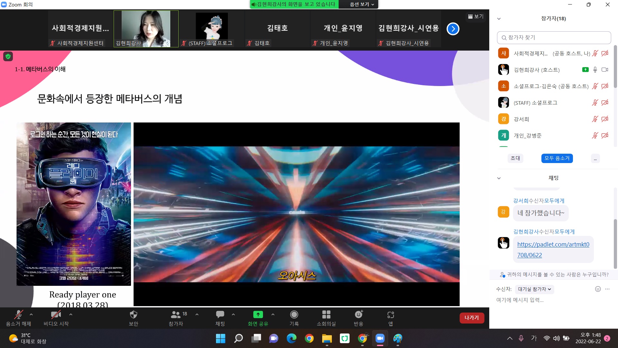Click the Zoom app icon on taskbar
This screenshot has width=618, height=348.
click(380, 338)
